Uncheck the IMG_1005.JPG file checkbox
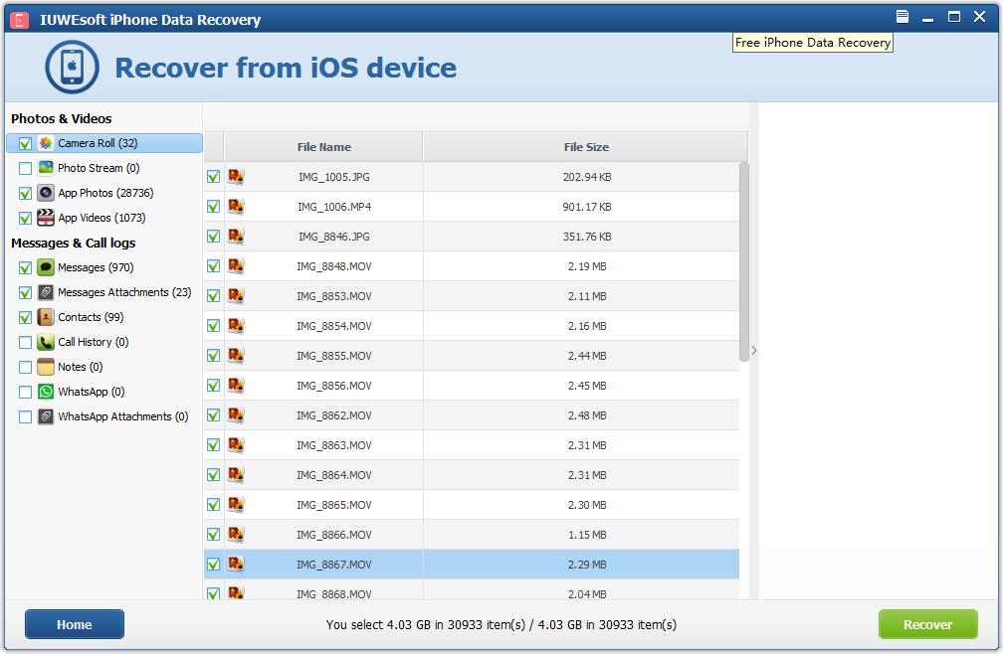The height and width of the screenshot is (654, 1003). (x=214, y=177)
